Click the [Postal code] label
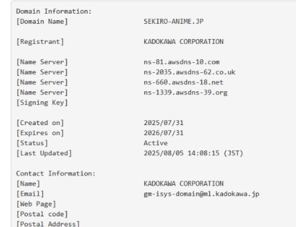The height and width of the screenshot is (227, 296). point(42,214)
